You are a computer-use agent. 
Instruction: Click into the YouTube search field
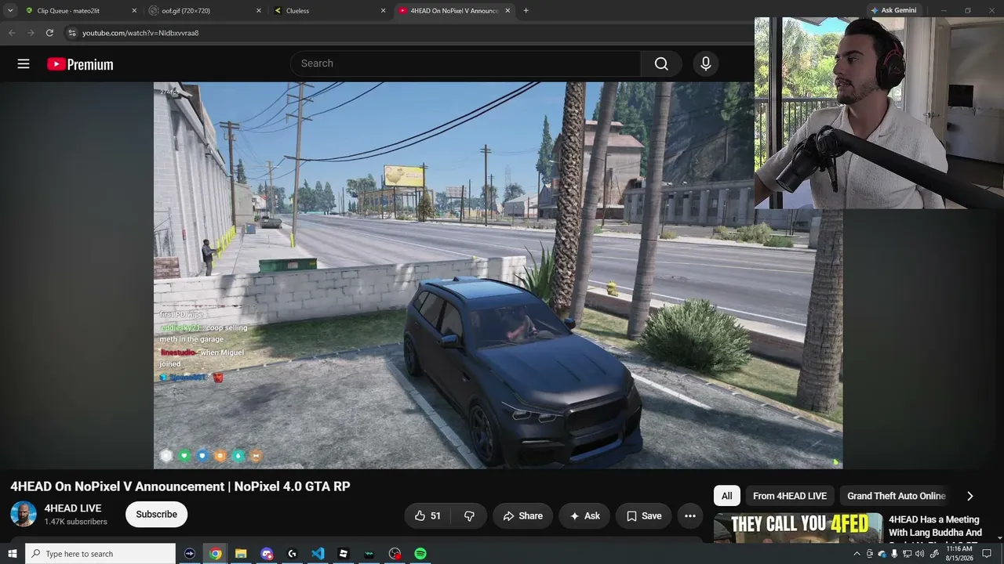pyautogui.click(x=465, y=63)
